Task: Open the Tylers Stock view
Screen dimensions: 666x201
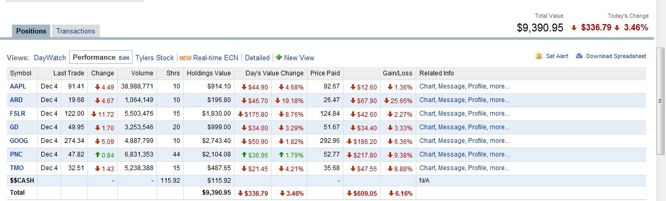Action: (x=154, y=58)
